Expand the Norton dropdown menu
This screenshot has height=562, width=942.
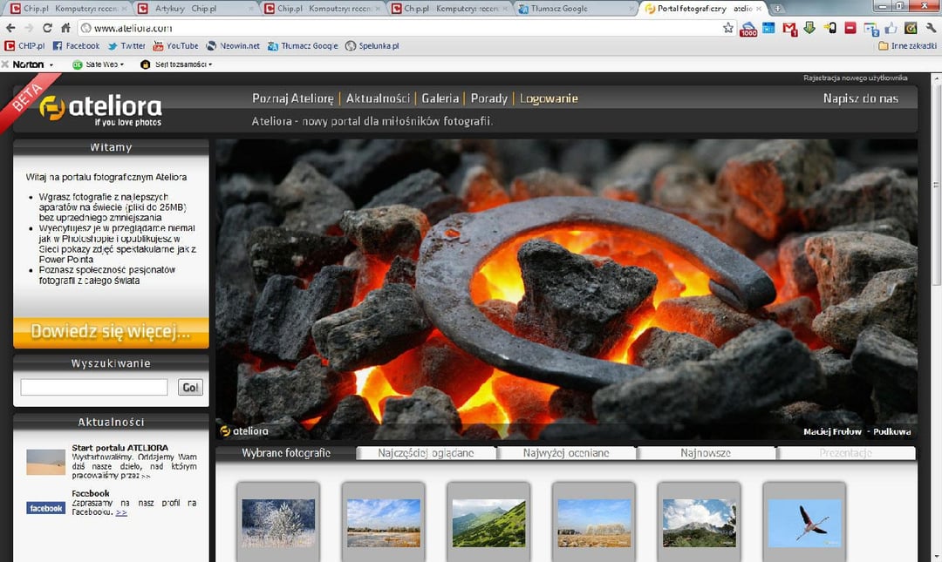[x=51, y=64]
